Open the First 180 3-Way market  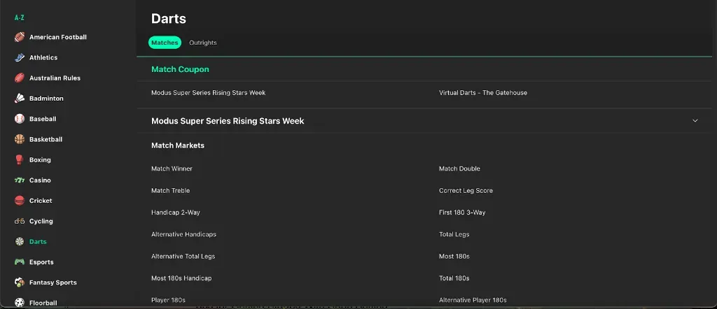[x=461, y=213]
